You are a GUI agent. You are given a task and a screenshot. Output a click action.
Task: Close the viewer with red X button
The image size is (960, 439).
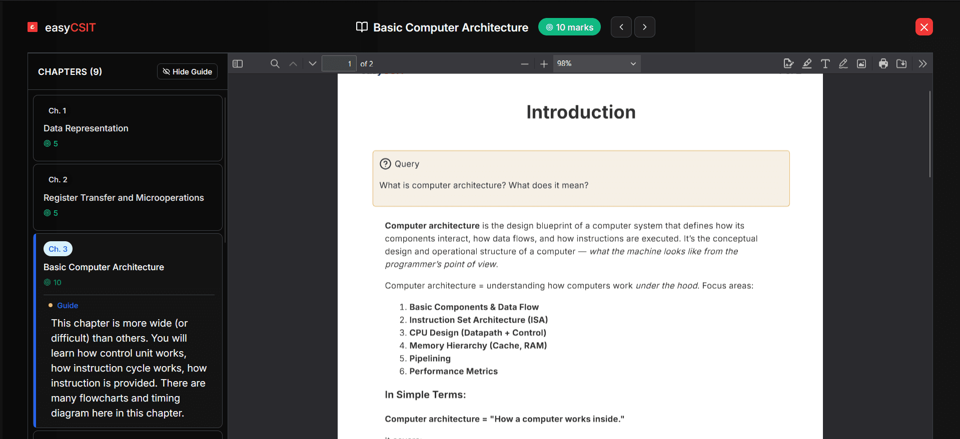coord(924,27)
